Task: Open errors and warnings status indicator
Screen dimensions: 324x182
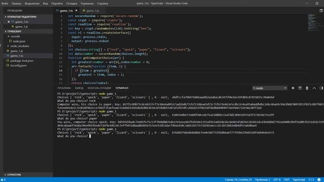Action: (x=3, y=180)
